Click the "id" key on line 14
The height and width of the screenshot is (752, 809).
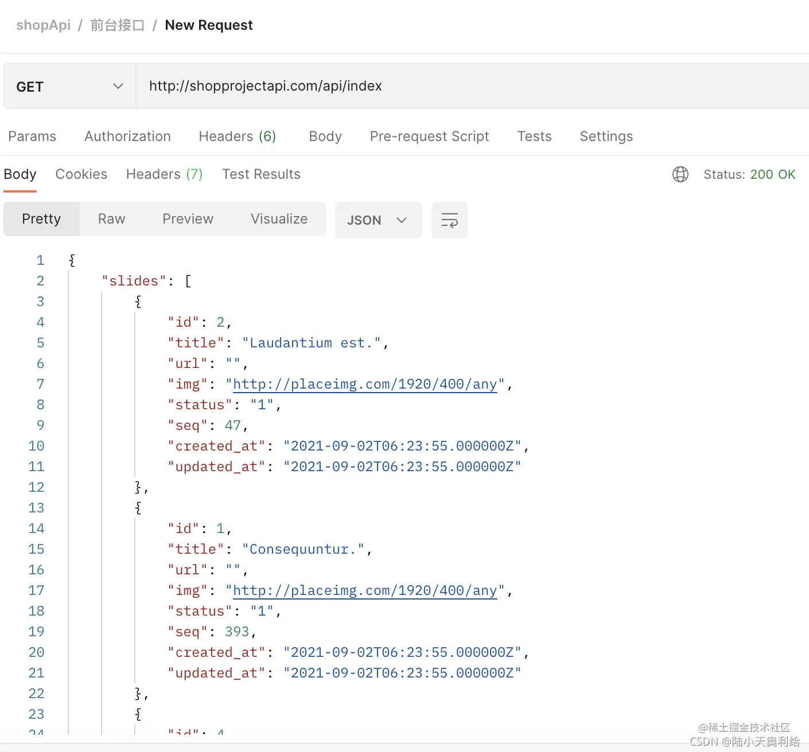click(183, 528)
